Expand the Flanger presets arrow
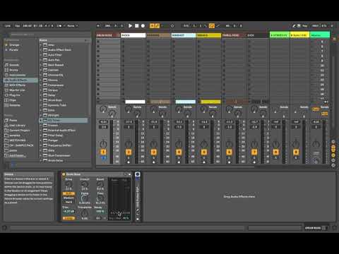Image resolution: width=339 pixels, height=254 pixels. tap(41, 140)
